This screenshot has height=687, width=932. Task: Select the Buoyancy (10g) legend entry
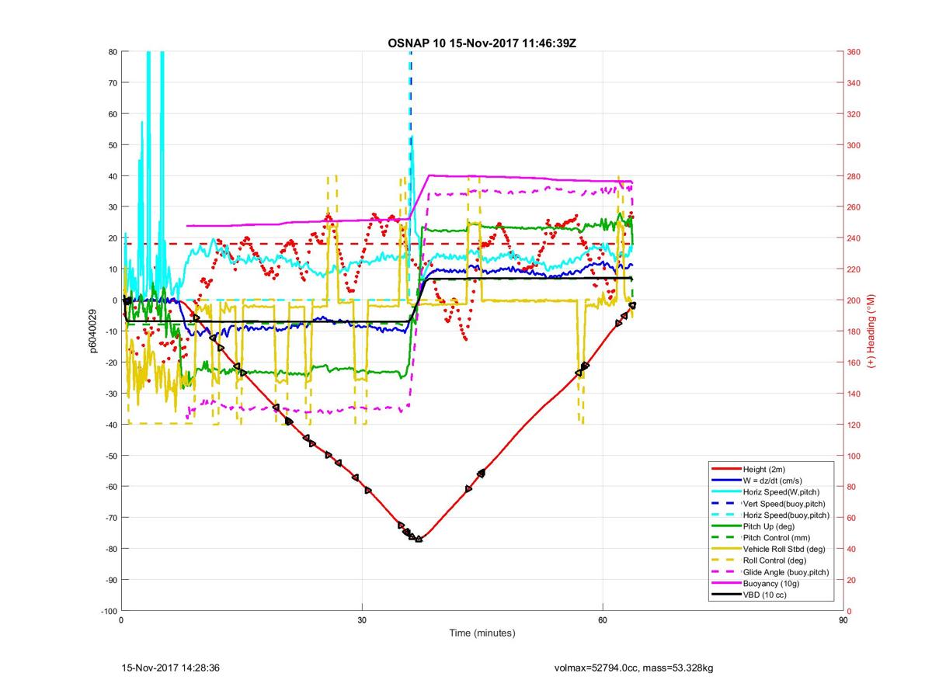click(x=770, y=583)
